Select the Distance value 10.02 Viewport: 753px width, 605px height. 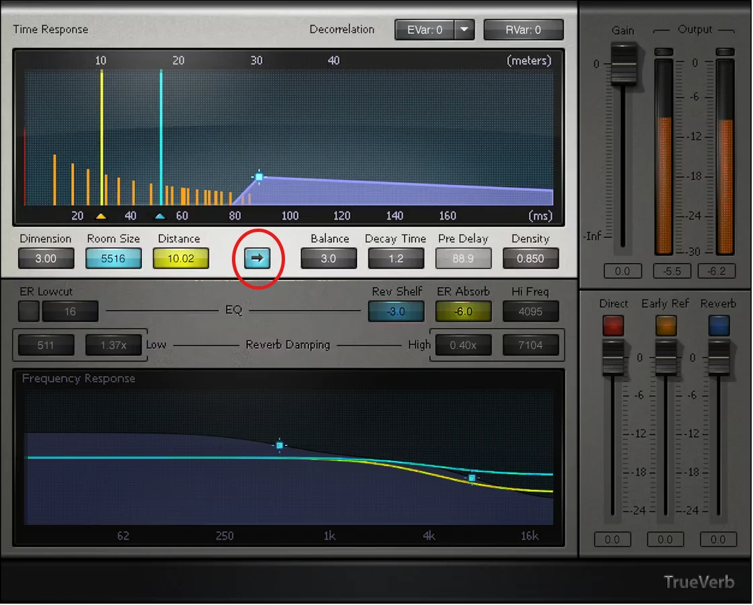tap(181, 259)
